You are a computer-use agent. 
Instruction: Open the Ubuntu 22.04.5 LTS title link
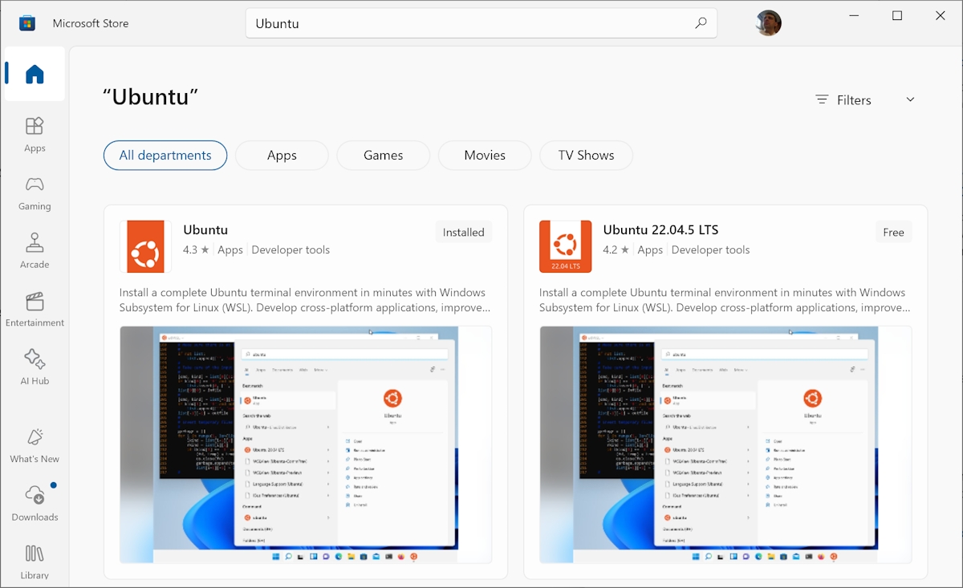pos(660,229)
